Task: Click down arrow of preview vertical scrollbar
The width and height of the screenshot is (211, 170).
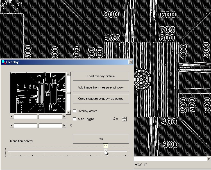Action: point(68,112)
